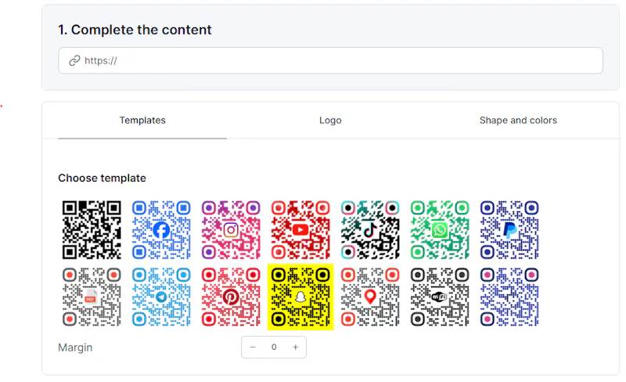
Task: Select the WhatsApp QR code template
Action: [440, 230]
